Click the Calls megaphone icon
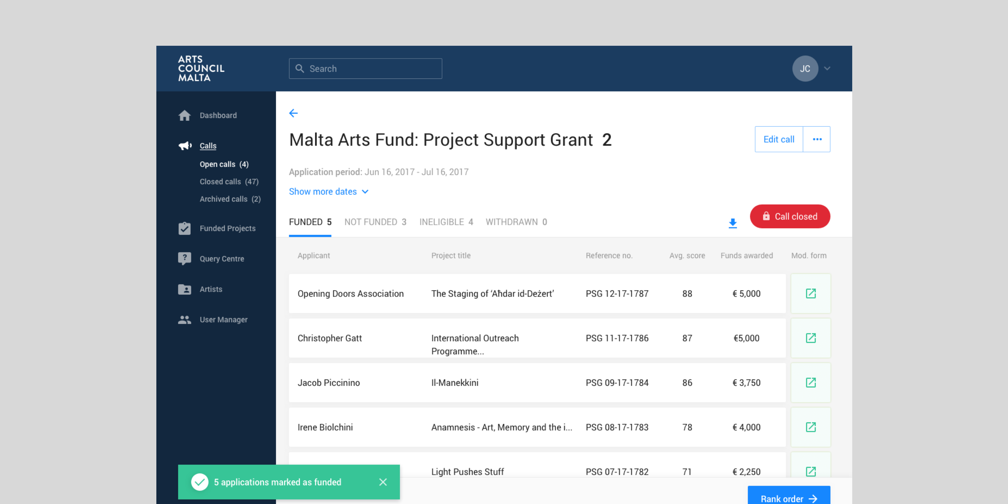Viewport: 1008px width, 504px height. [x=185, y=146]
